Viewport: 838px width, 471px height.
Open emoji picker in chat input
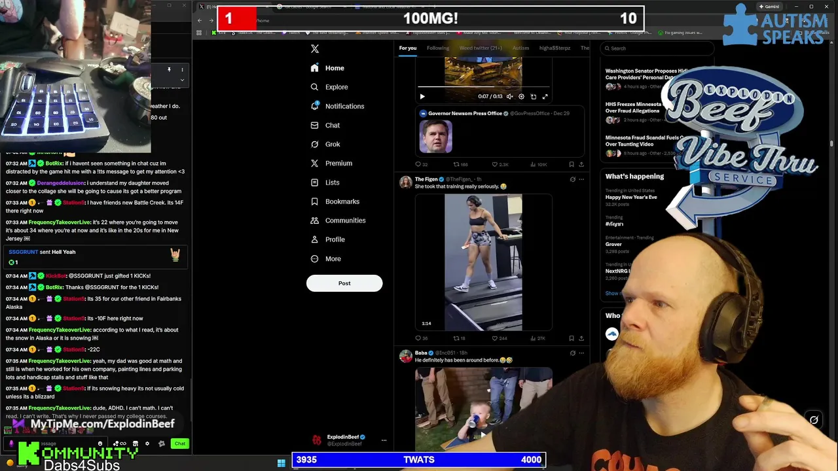pos(100,444)
